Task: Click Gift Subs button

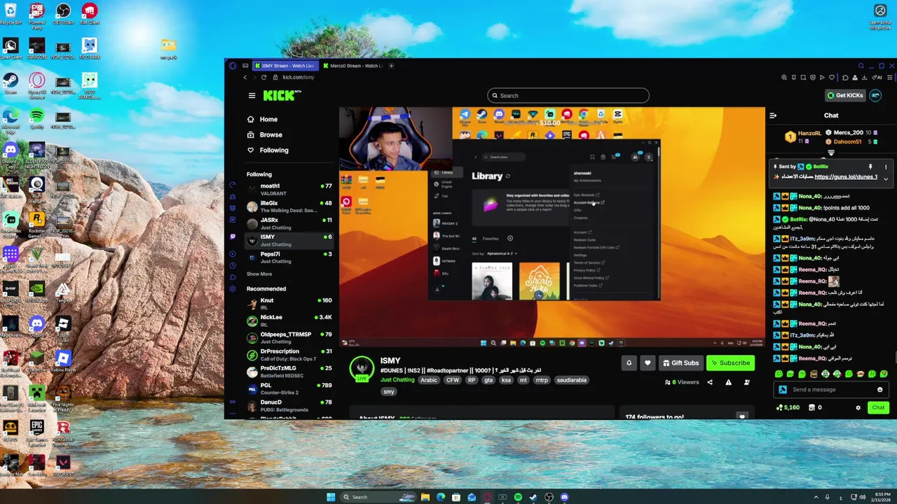Action: click(680, 363)
